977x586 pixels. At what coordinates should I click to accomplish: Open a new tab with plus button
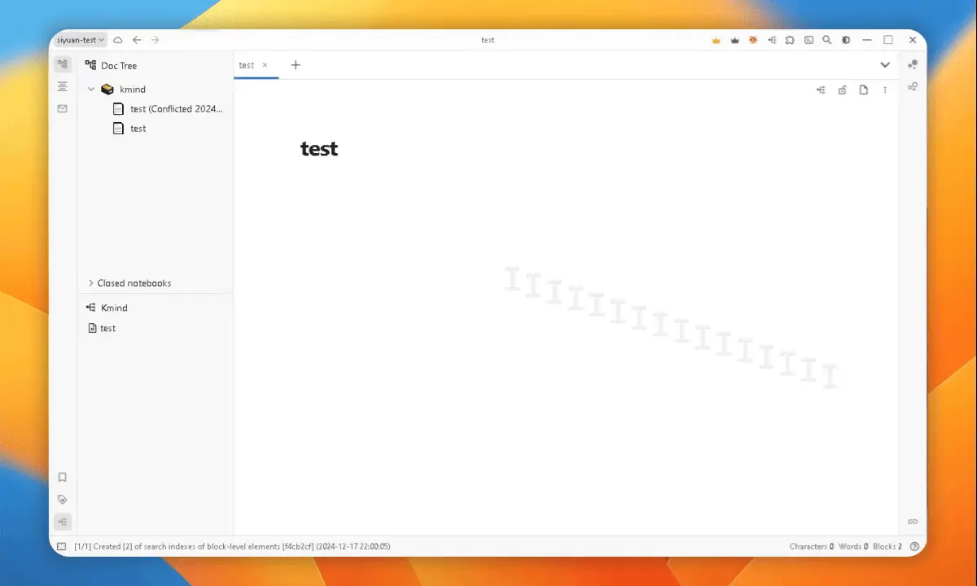(x=296, y=65)
